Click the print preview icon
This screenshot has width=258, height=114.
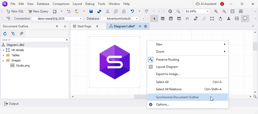170,11
